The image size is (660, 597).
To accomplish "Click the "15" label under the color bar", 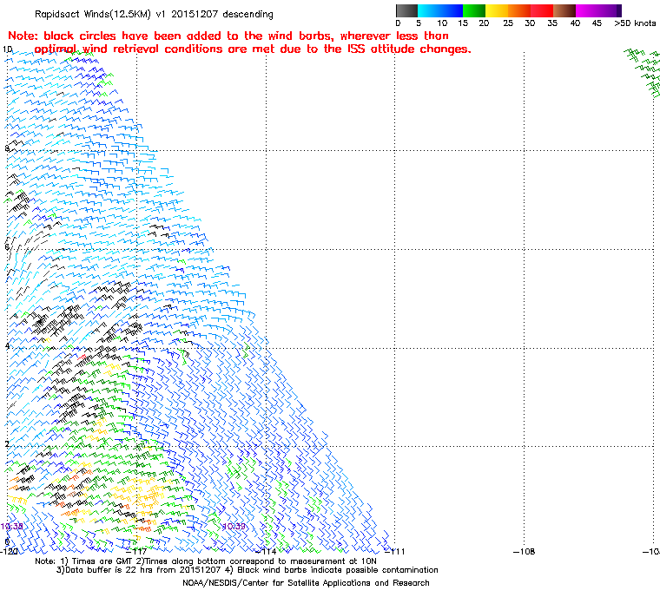I will coord(463,23).
